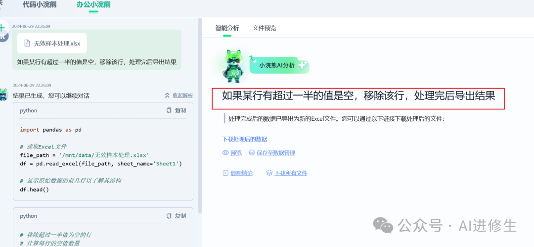Select the 办公小浣熊 tab

pyautogui.click(x=93, y=5)
